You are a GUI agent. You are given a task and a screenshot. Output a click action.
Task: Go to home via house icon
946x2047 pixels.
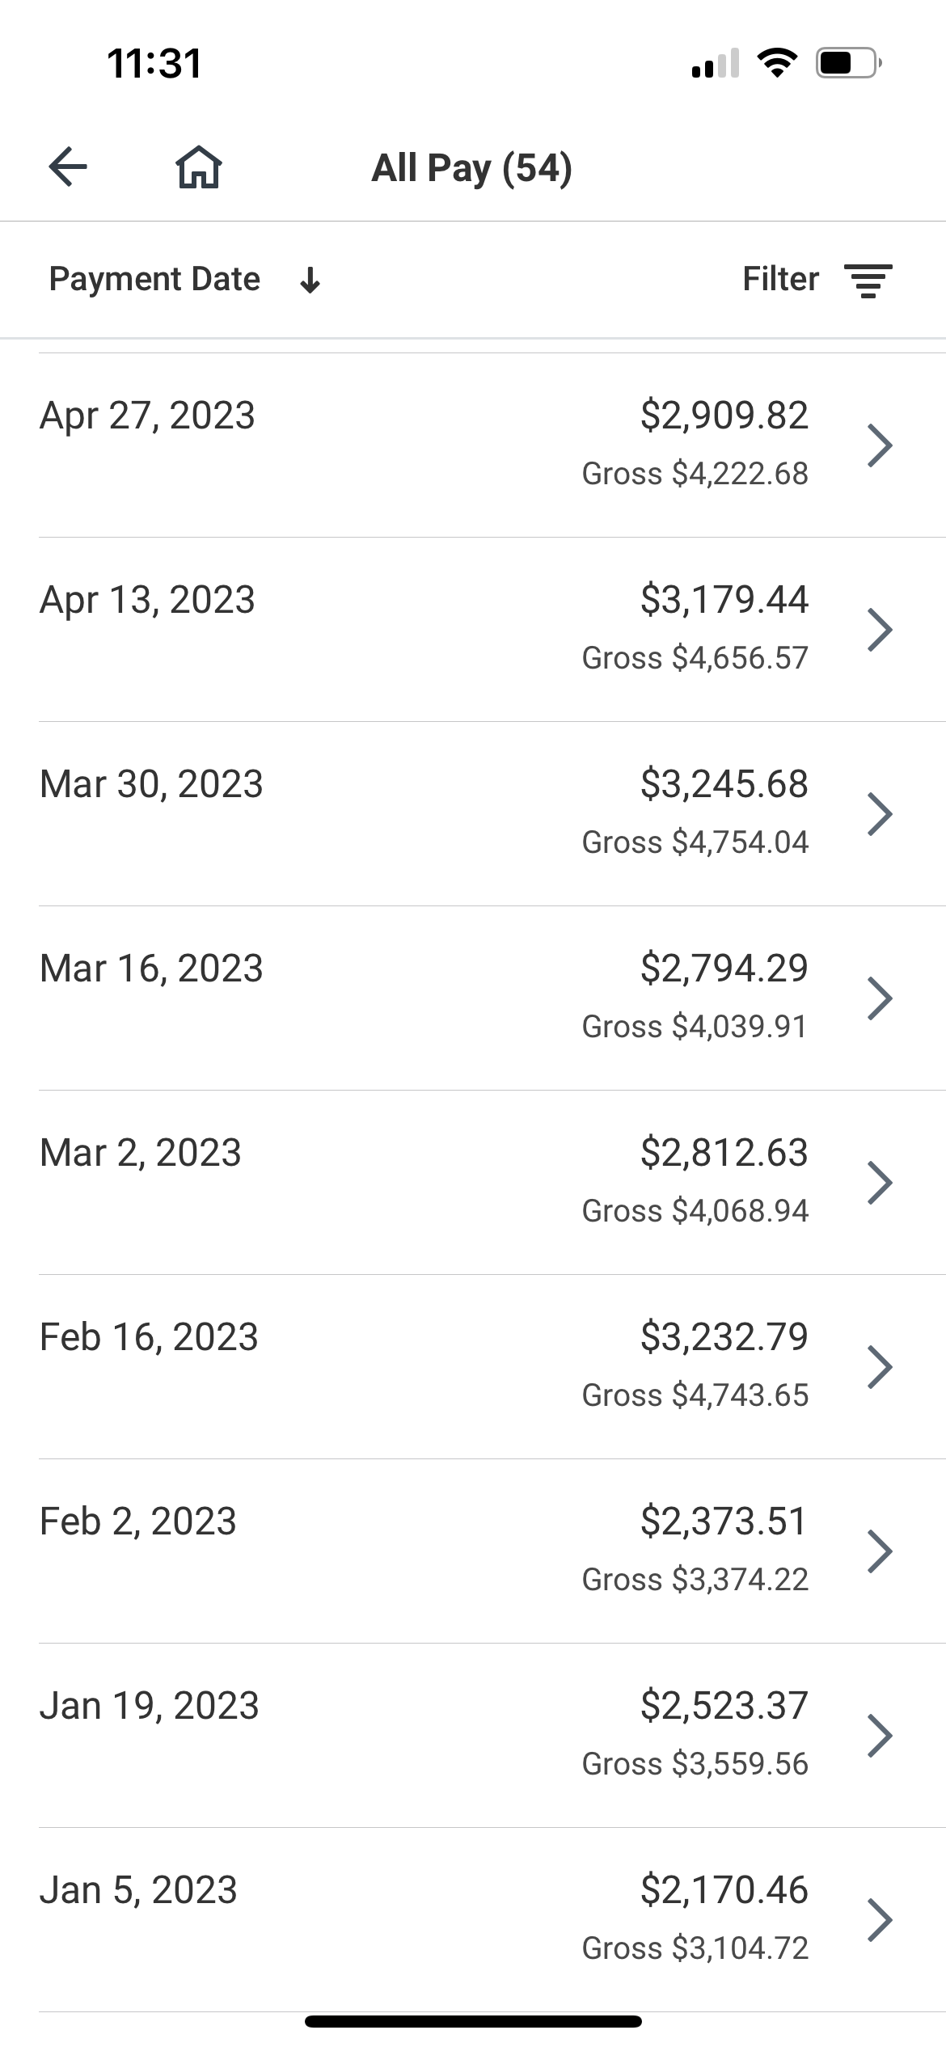pos(199,167)
